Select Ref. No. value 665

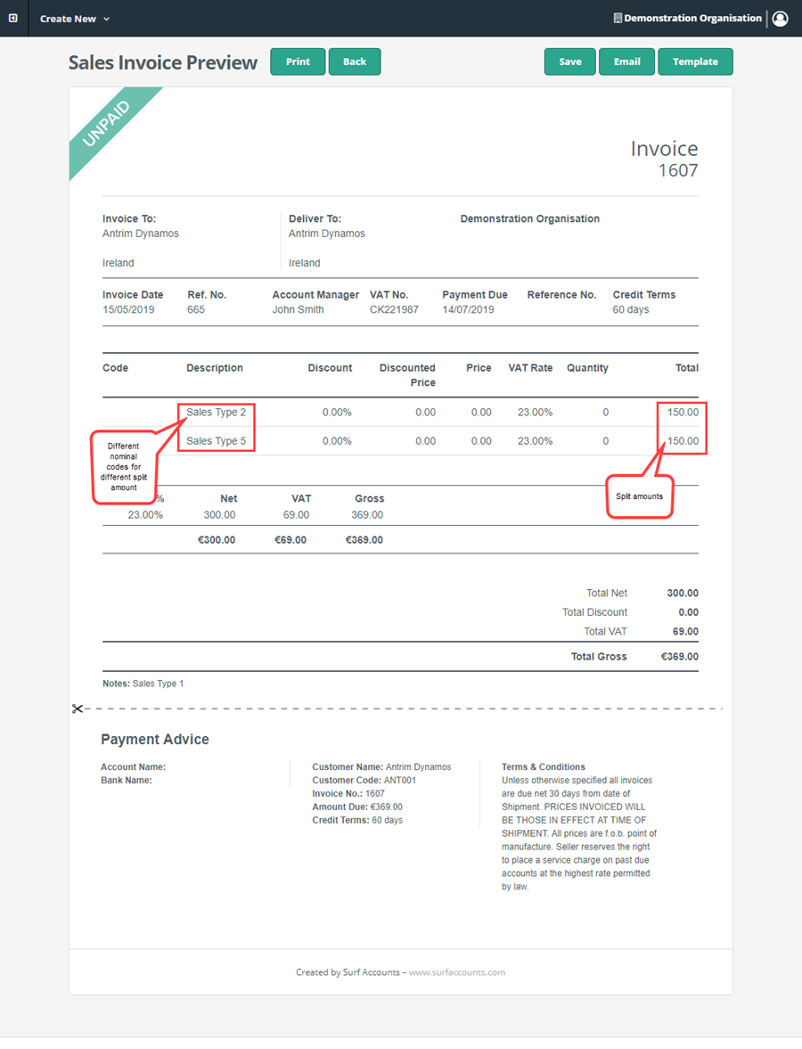coord(196,310)
